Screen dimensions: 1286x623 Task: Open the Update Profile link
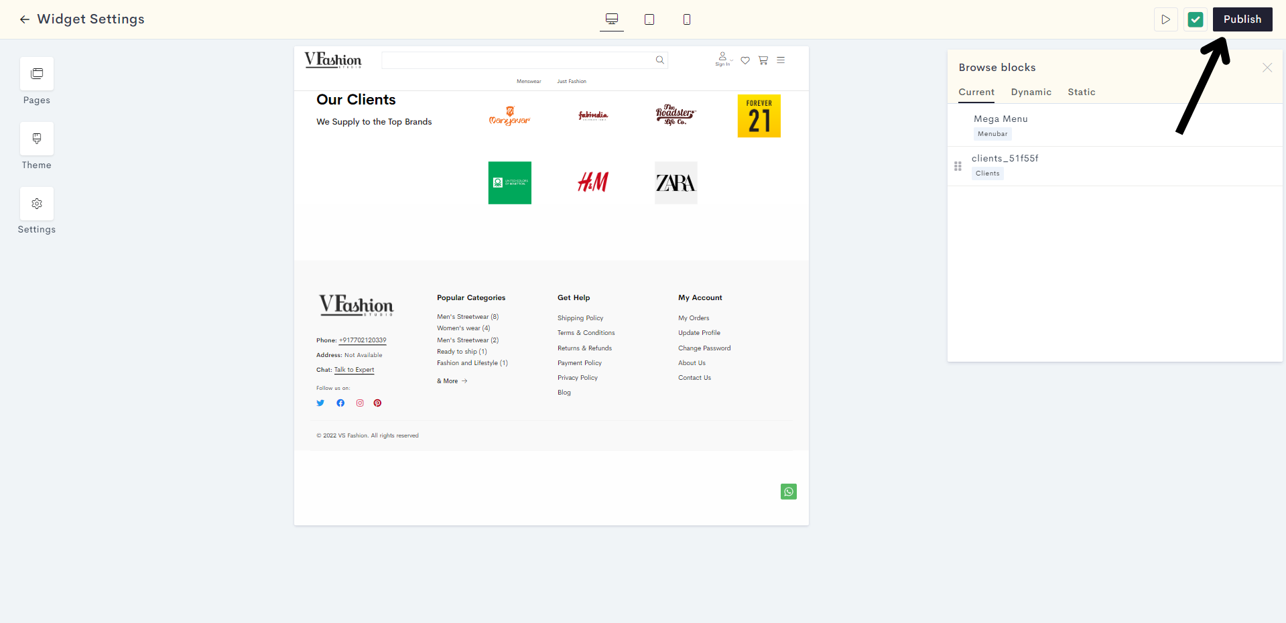[x=700, y=333]
